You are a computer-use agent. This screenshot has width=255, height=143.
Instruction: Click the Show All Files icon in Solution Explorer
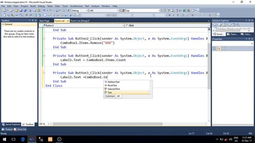pyautogui.click(x=220, y=25)
